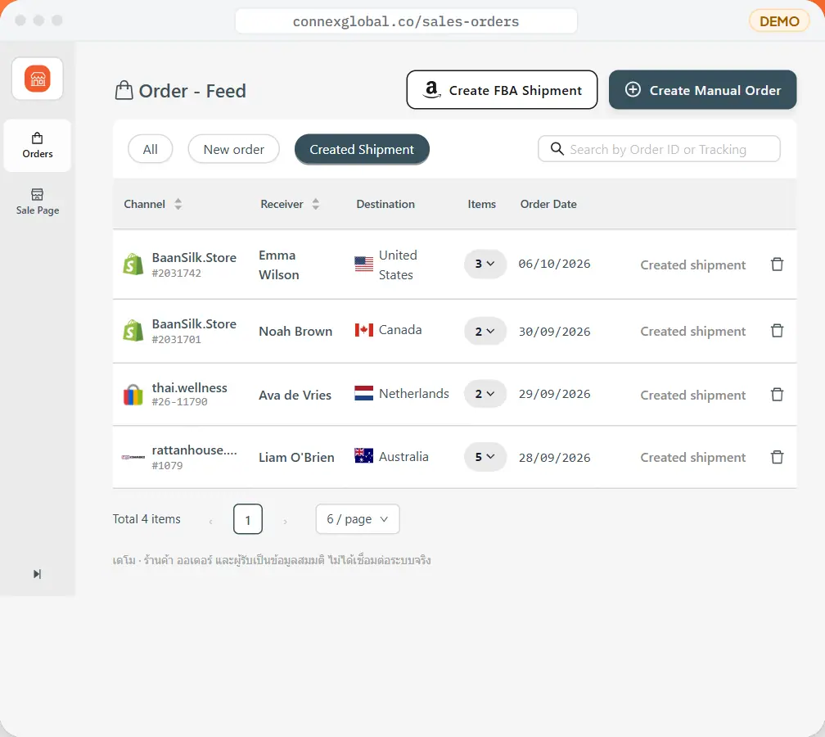Image resolution: width=825 pixels, height=737 pixels.
Task: Expand the 3 items of Emma Wilson's order
Action: point(485,264)
